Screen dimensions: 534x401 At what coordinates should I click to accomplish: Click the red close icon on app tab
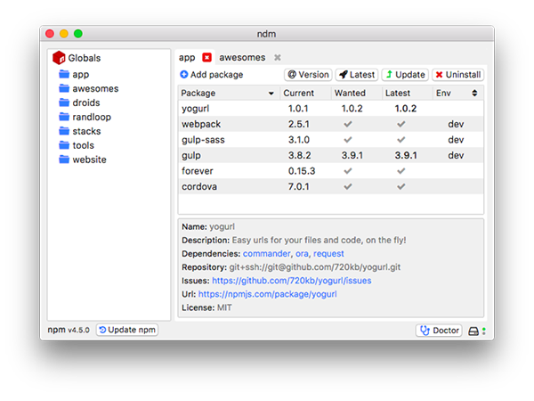pos(206,57)
